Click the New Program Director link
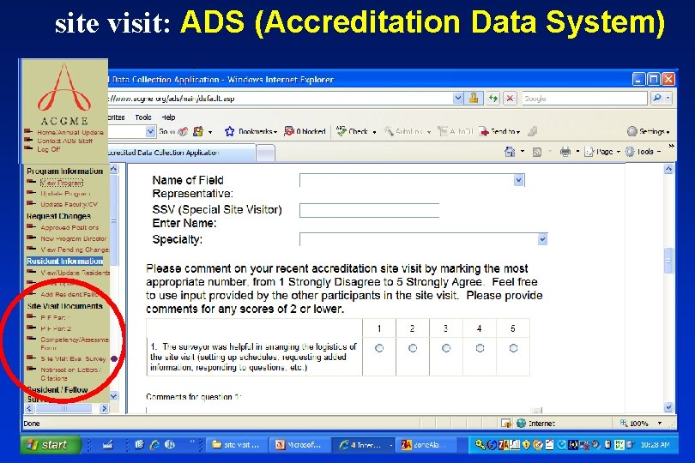 click(x=74, y=238)
